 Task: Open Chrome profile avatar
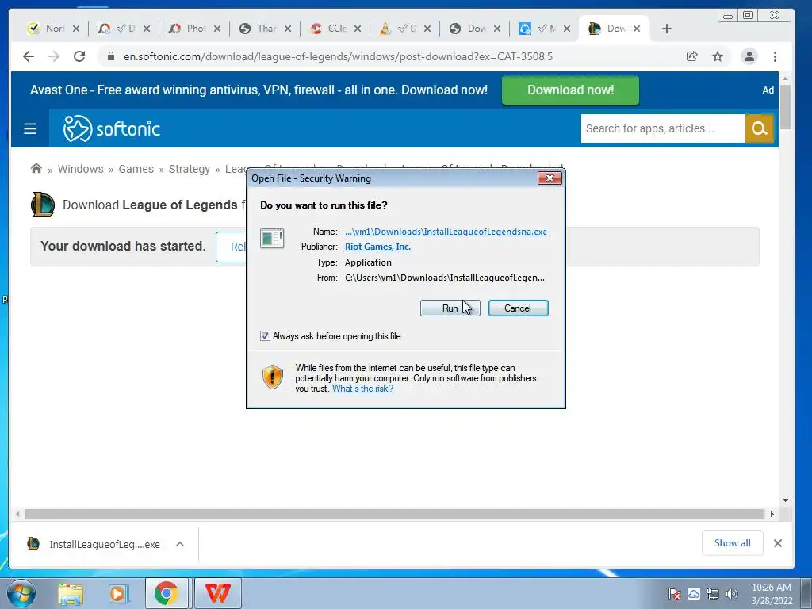point(749,56)
